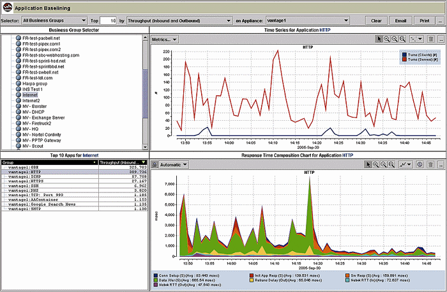This screenshot has width=447, height=292.
Task: Select pointer tool in Response Time chart toolbar
Action: pyautogui.click(x=368, y=164)
